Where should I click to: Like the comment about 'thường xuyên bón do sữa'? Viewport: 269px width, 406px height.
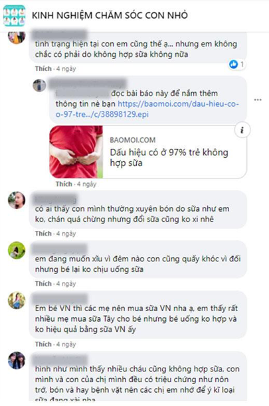coord(43,234)
